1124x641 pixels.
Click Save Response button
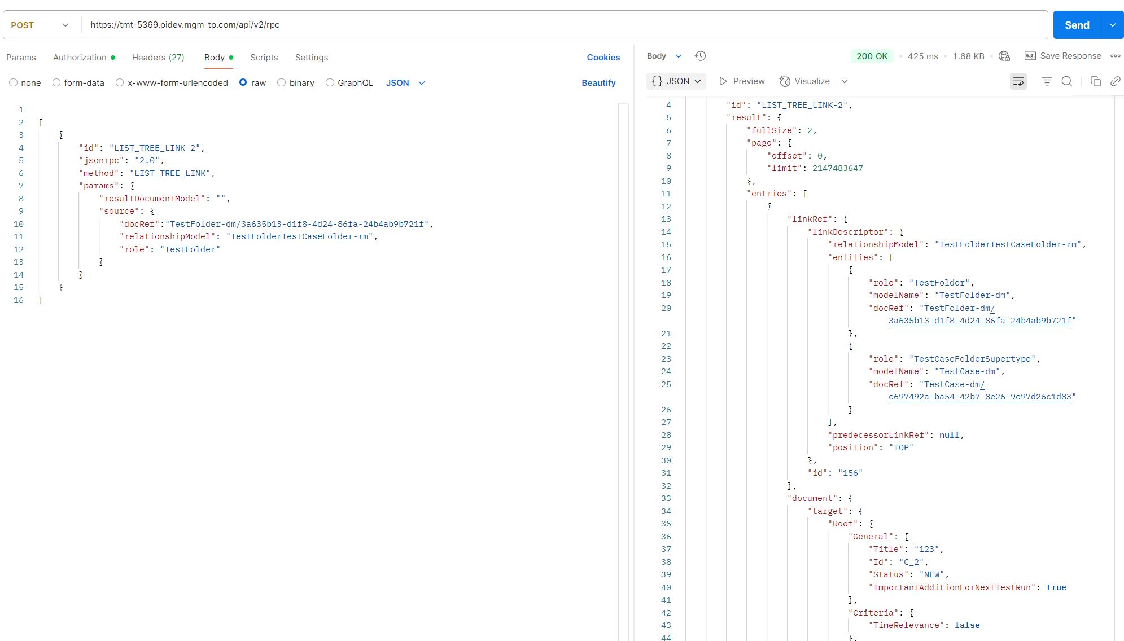(1063, 56)
